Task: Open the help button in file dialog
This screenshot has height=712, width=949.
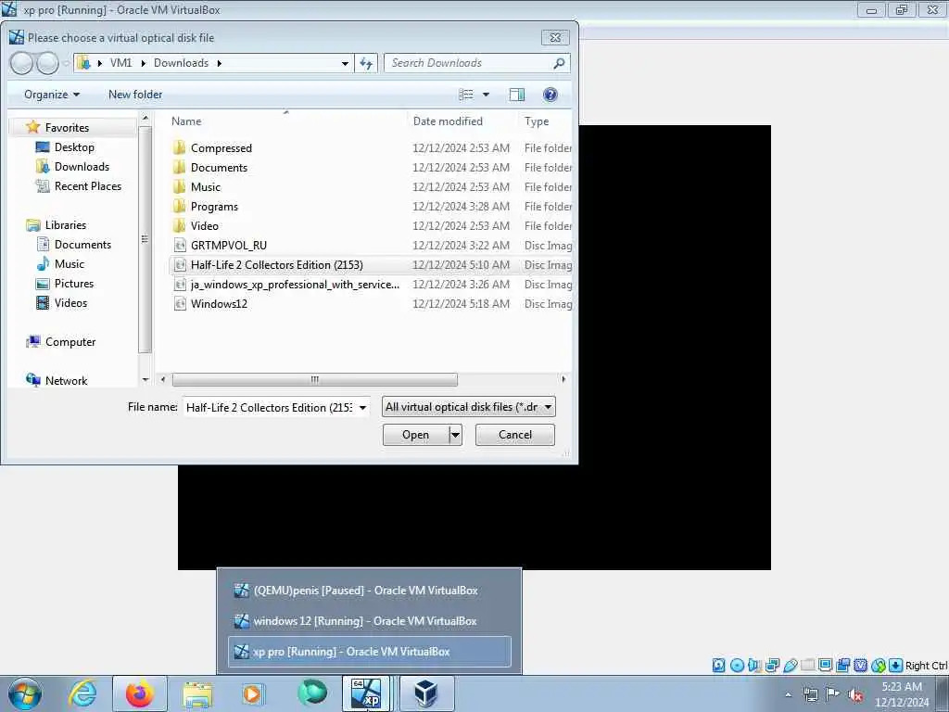Action: tap(550, 95)
